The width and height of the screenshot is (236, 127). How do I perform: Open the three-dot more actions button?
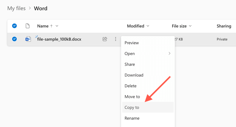(116, 39)
